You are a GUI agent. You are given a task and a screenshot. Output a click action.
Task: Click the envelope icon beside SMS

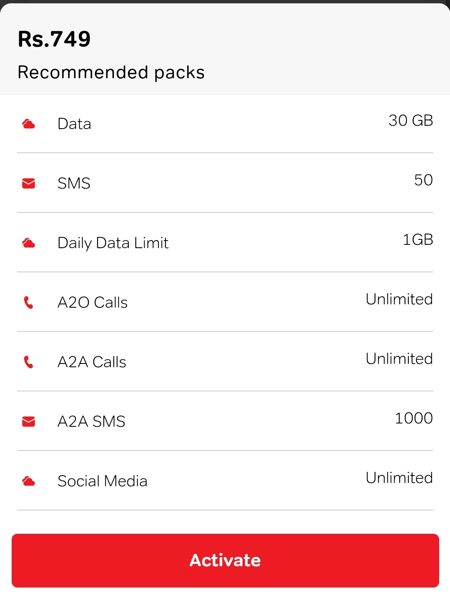[x=28, y=183]
